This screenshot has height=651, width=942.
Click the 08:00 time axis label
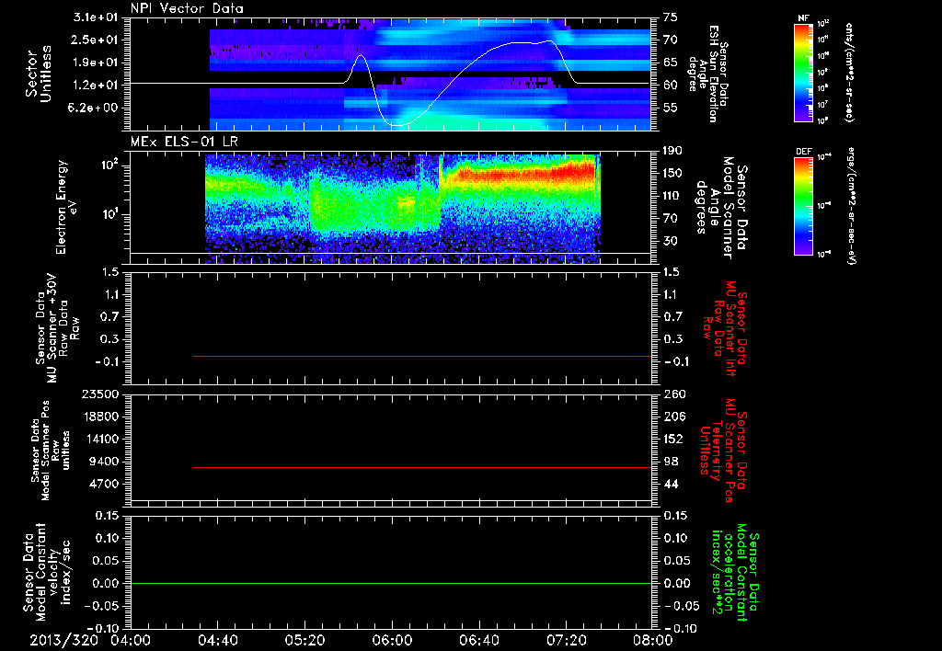[653, 640]
